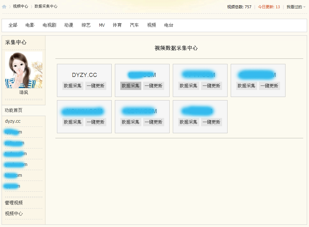Open 视频中心 sidebar link

click(x=14, y=214)
